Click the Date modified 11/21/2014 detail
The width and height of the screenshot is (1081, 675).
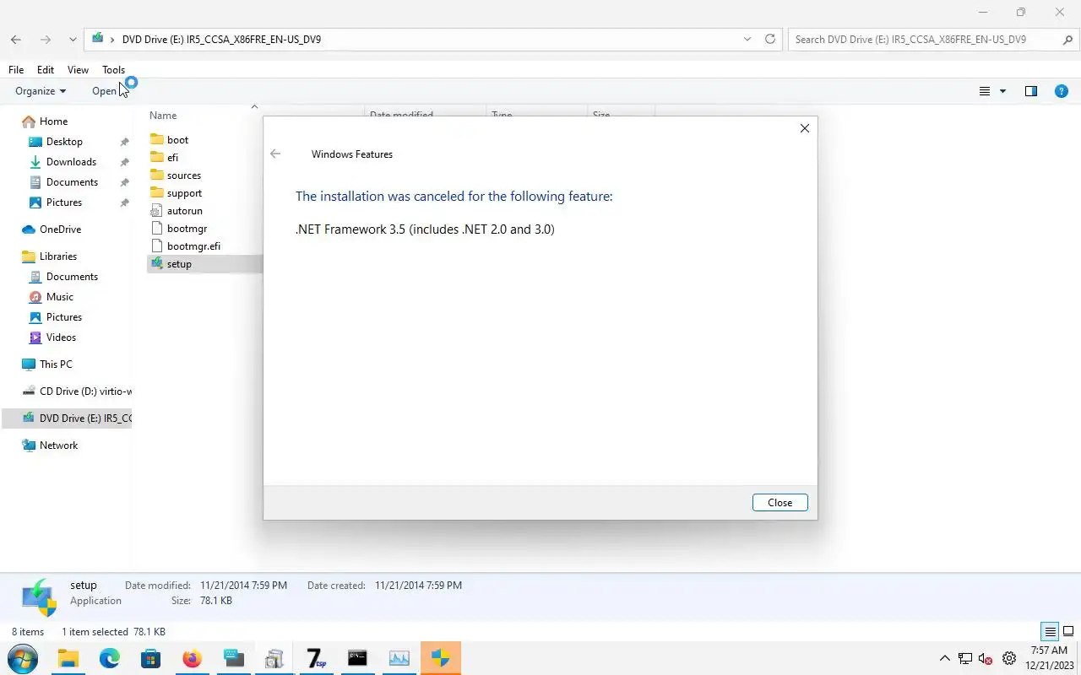tap(244, 585)
